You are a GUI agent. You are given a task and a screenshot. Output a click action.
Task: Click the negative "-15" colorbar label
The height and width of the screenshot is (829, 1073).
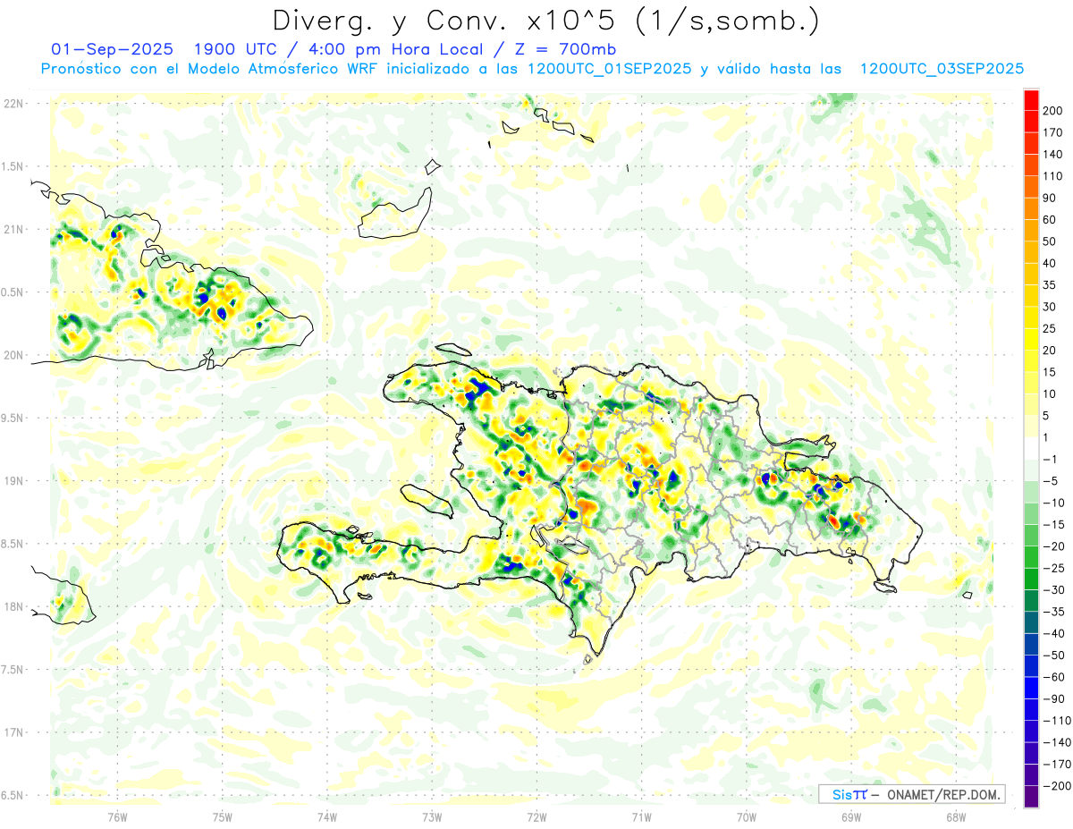click(x=1055, y=525)
